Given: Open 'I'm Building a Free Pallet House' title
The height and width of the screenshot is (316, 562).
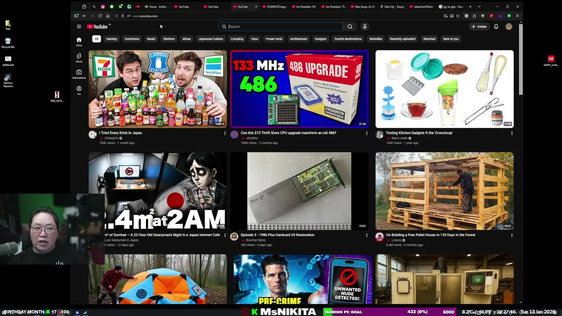Looking at the screenshot, I should [x=430, y=235].
